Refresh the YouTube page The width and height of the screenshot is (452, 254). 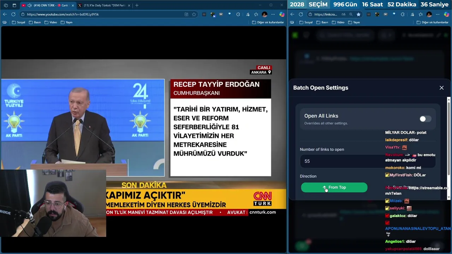pyautogui.click(x=13, y=14)
